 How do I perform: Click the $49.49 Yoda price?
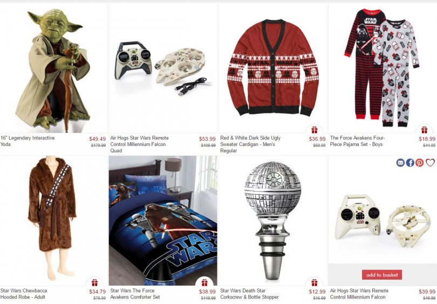pos(97,139)
